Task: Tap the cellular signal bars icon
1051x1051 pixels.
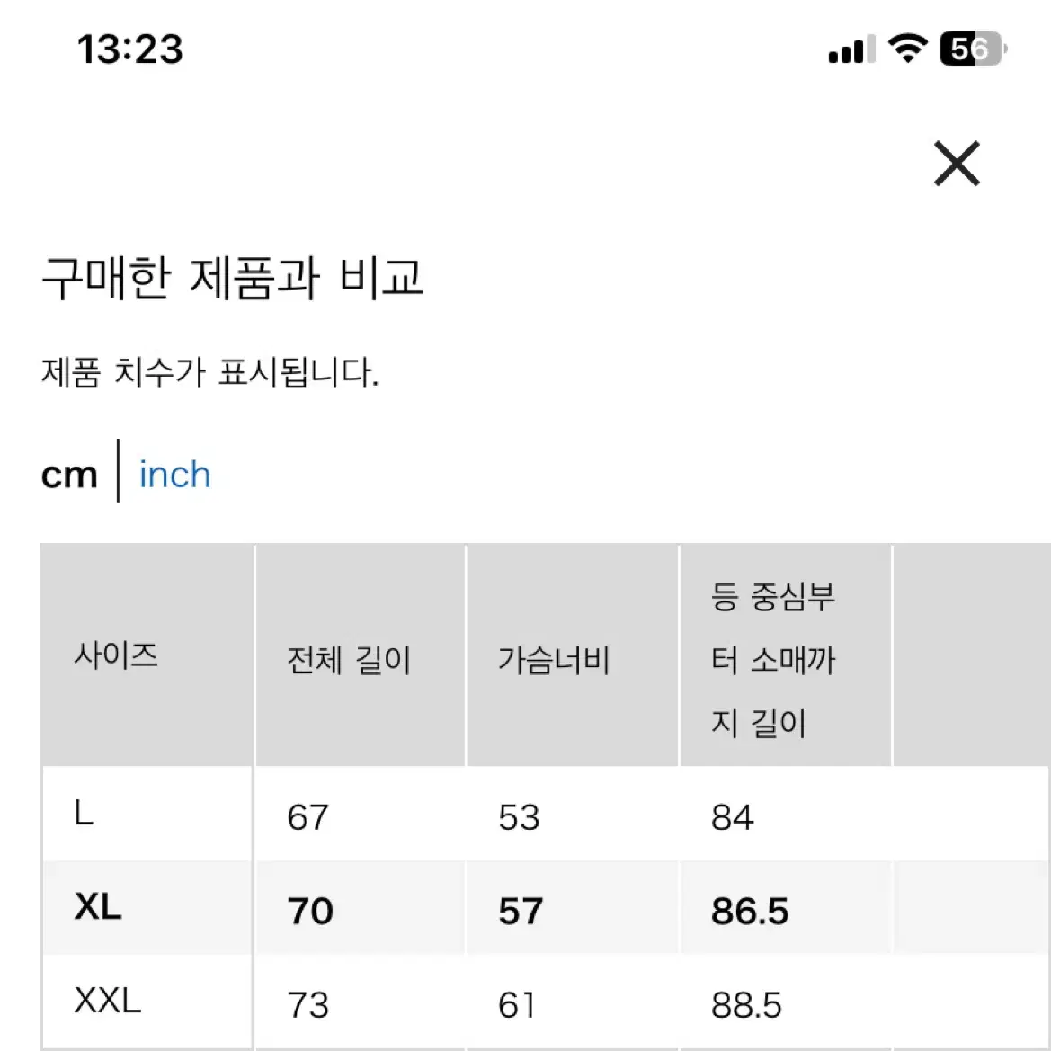Action: pyautogui.click(x=851, y=49)
